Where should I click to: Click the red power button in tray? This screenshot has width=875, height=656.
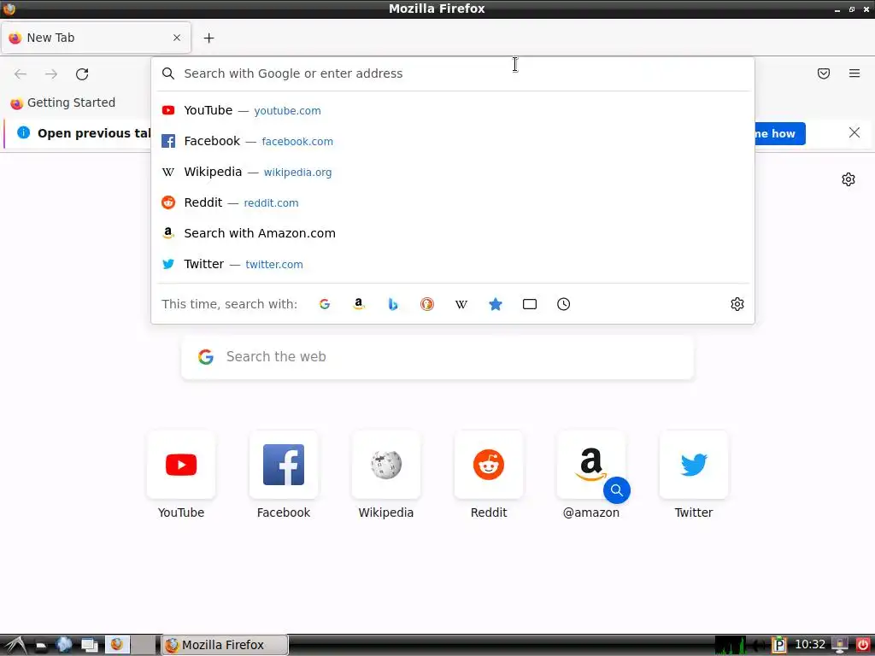pos(863,645)
